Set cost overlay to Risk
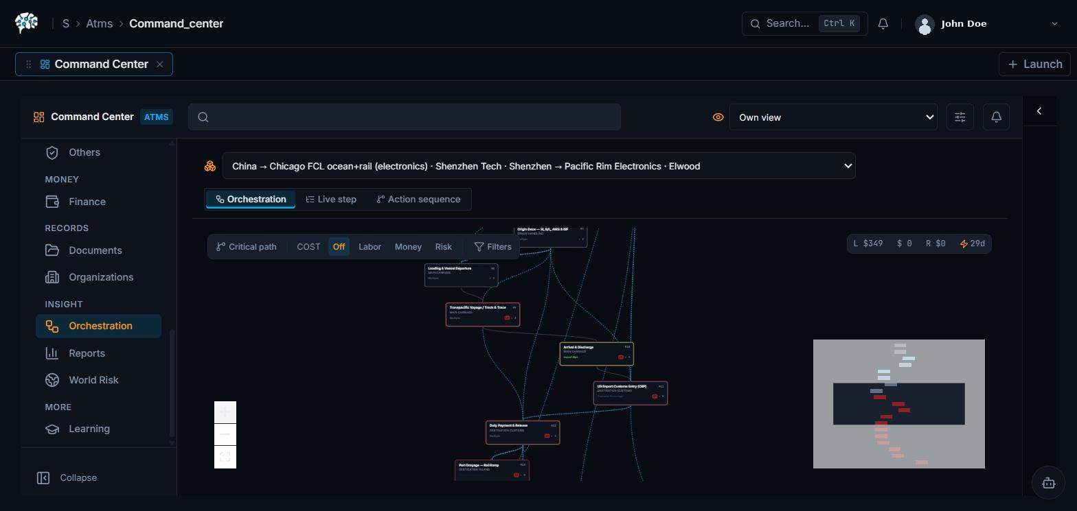The height and width of the screenshot is (511, 1077). (444, 246)
